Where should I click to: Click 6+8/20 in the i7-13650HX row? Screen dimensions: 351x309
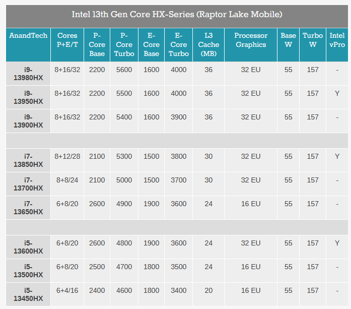point(67,204)
